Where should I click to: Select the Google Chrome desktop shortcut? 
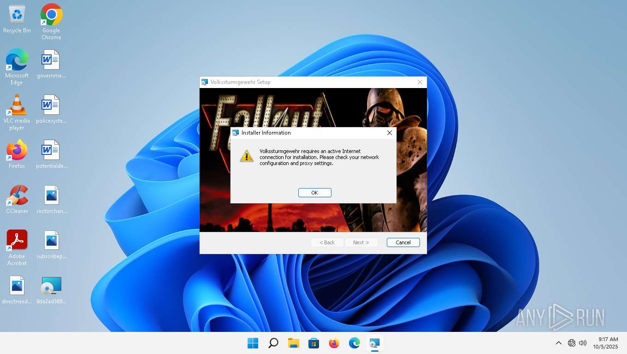51,21
